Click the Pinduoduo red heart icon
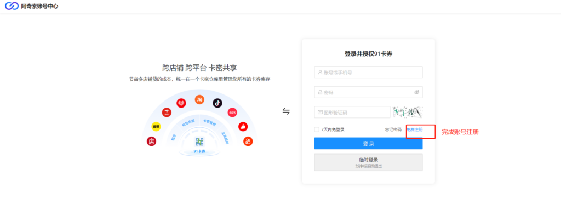 pos(181,103)
